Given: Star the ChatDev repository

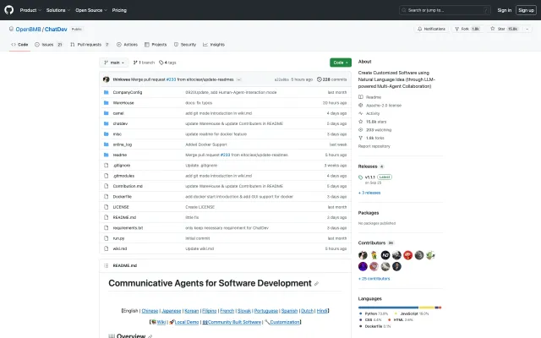Looking at the screenshot, I should [504, 29].
